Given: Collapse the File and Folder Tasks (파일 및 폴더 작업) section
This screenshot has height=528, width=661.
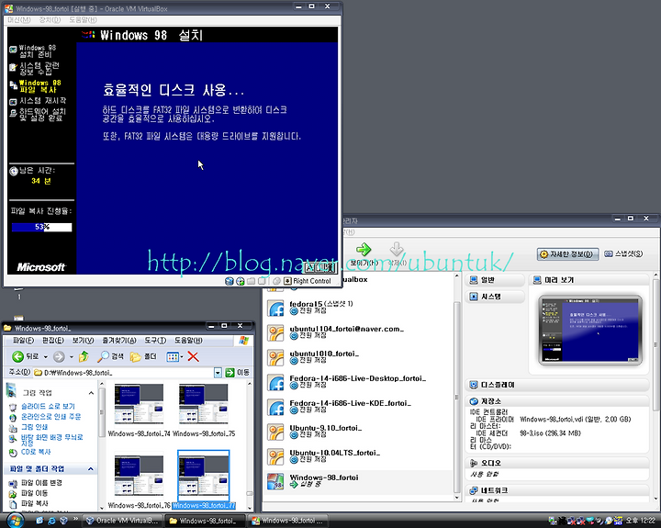Looking at the screenshot, I should point(91,469).
